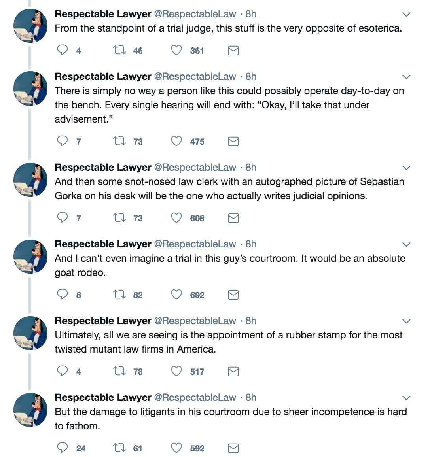Share 'goat rodeo' tweet via message icon
Image resolution: width=432 pixels, height=457 pixels.
(233, 295)
